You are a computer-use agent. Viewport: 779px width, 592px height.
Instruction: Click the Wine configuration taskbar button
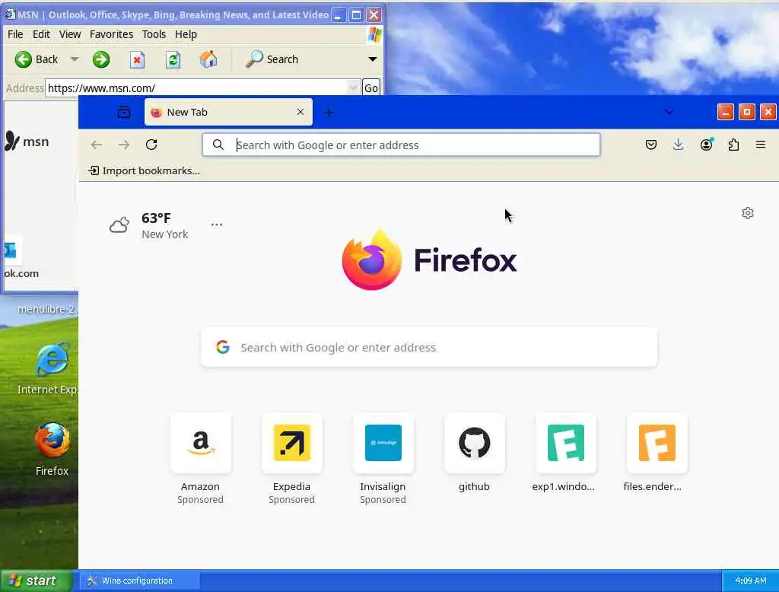coord(140,581)
